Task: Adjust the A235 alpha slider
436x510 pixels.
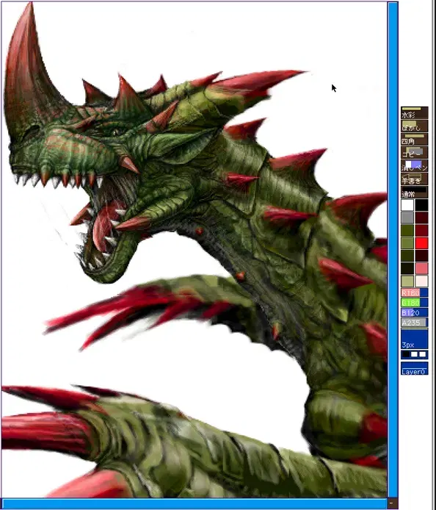Action: pos(414,323)
